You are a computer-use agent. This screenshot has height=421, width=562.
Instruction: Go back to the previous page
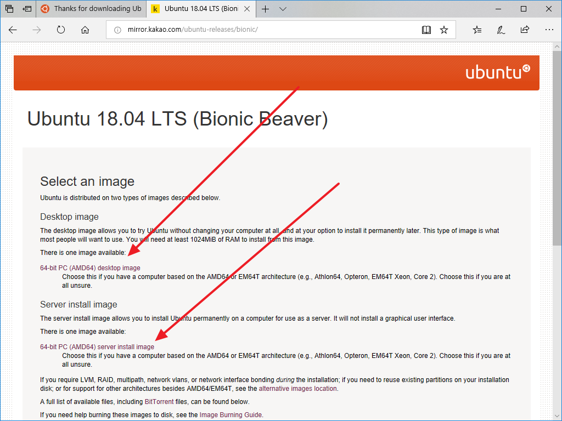pyautogui.click(x=13, y=30)
